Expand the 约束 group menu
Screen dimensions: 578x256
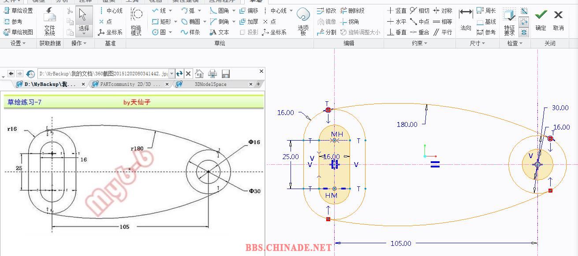click(x=419, y=43)
